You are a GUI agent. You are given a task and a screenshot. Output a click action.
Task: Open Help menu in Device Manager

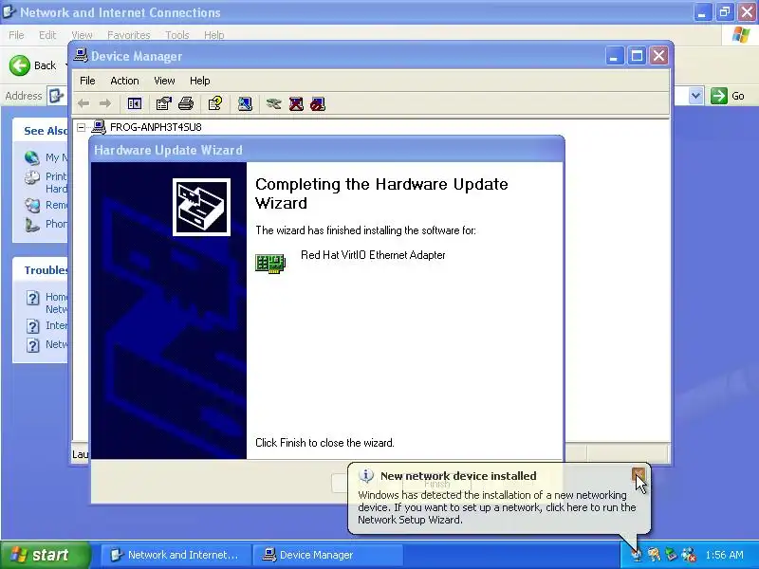click(199, 81)
